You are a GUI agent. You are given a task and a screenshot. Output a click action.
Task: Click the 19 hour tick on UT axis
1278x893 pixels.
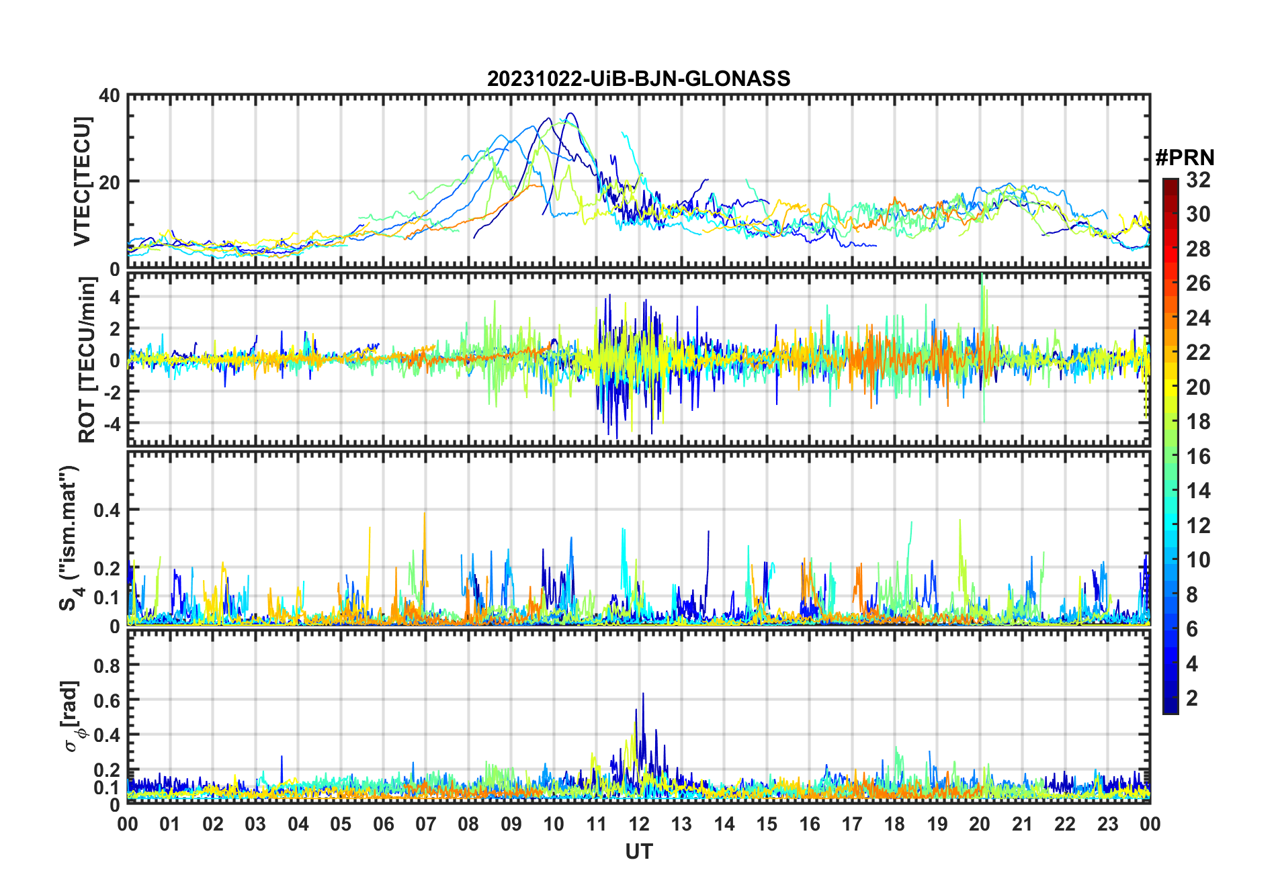(x=937, y=824)
